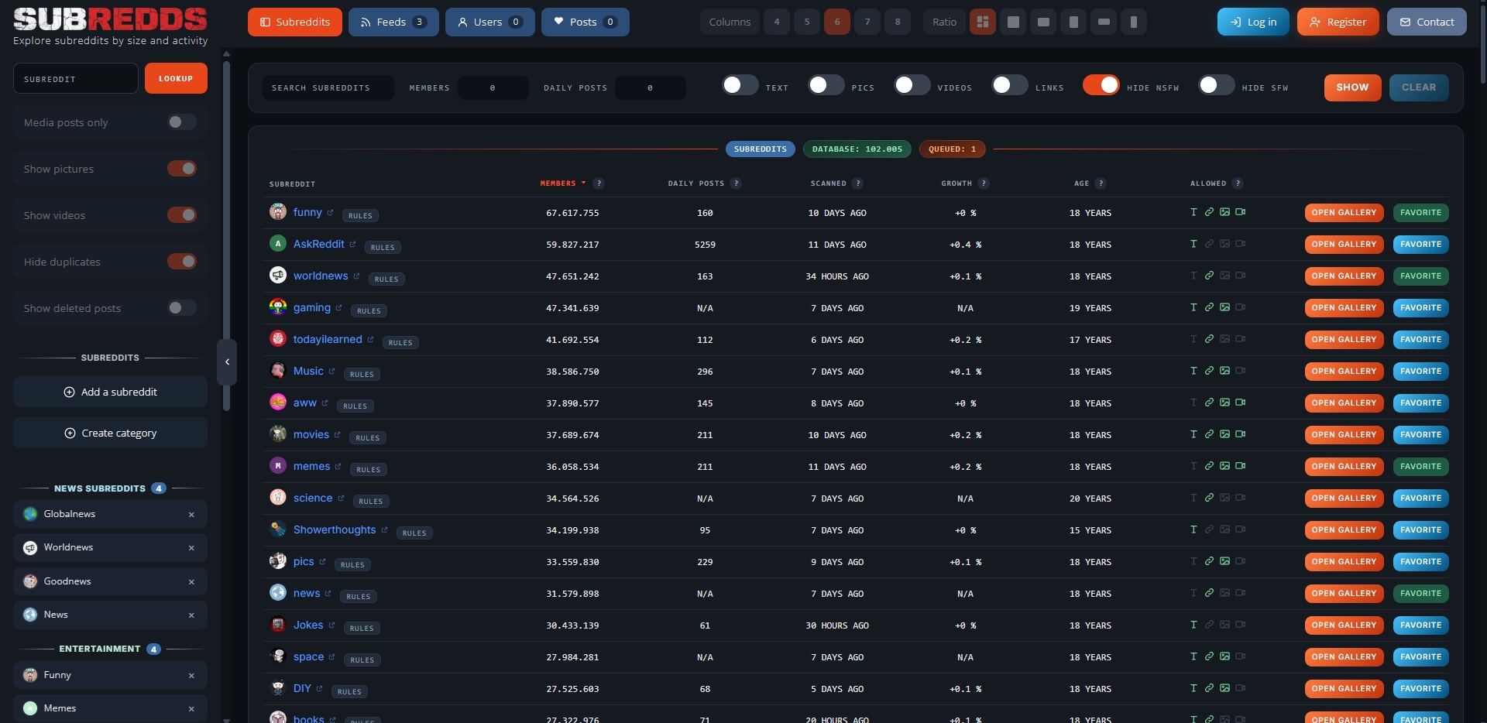The image size is (1487, 723).
Task: Set columns to 4
Action: tap(777, 22)
